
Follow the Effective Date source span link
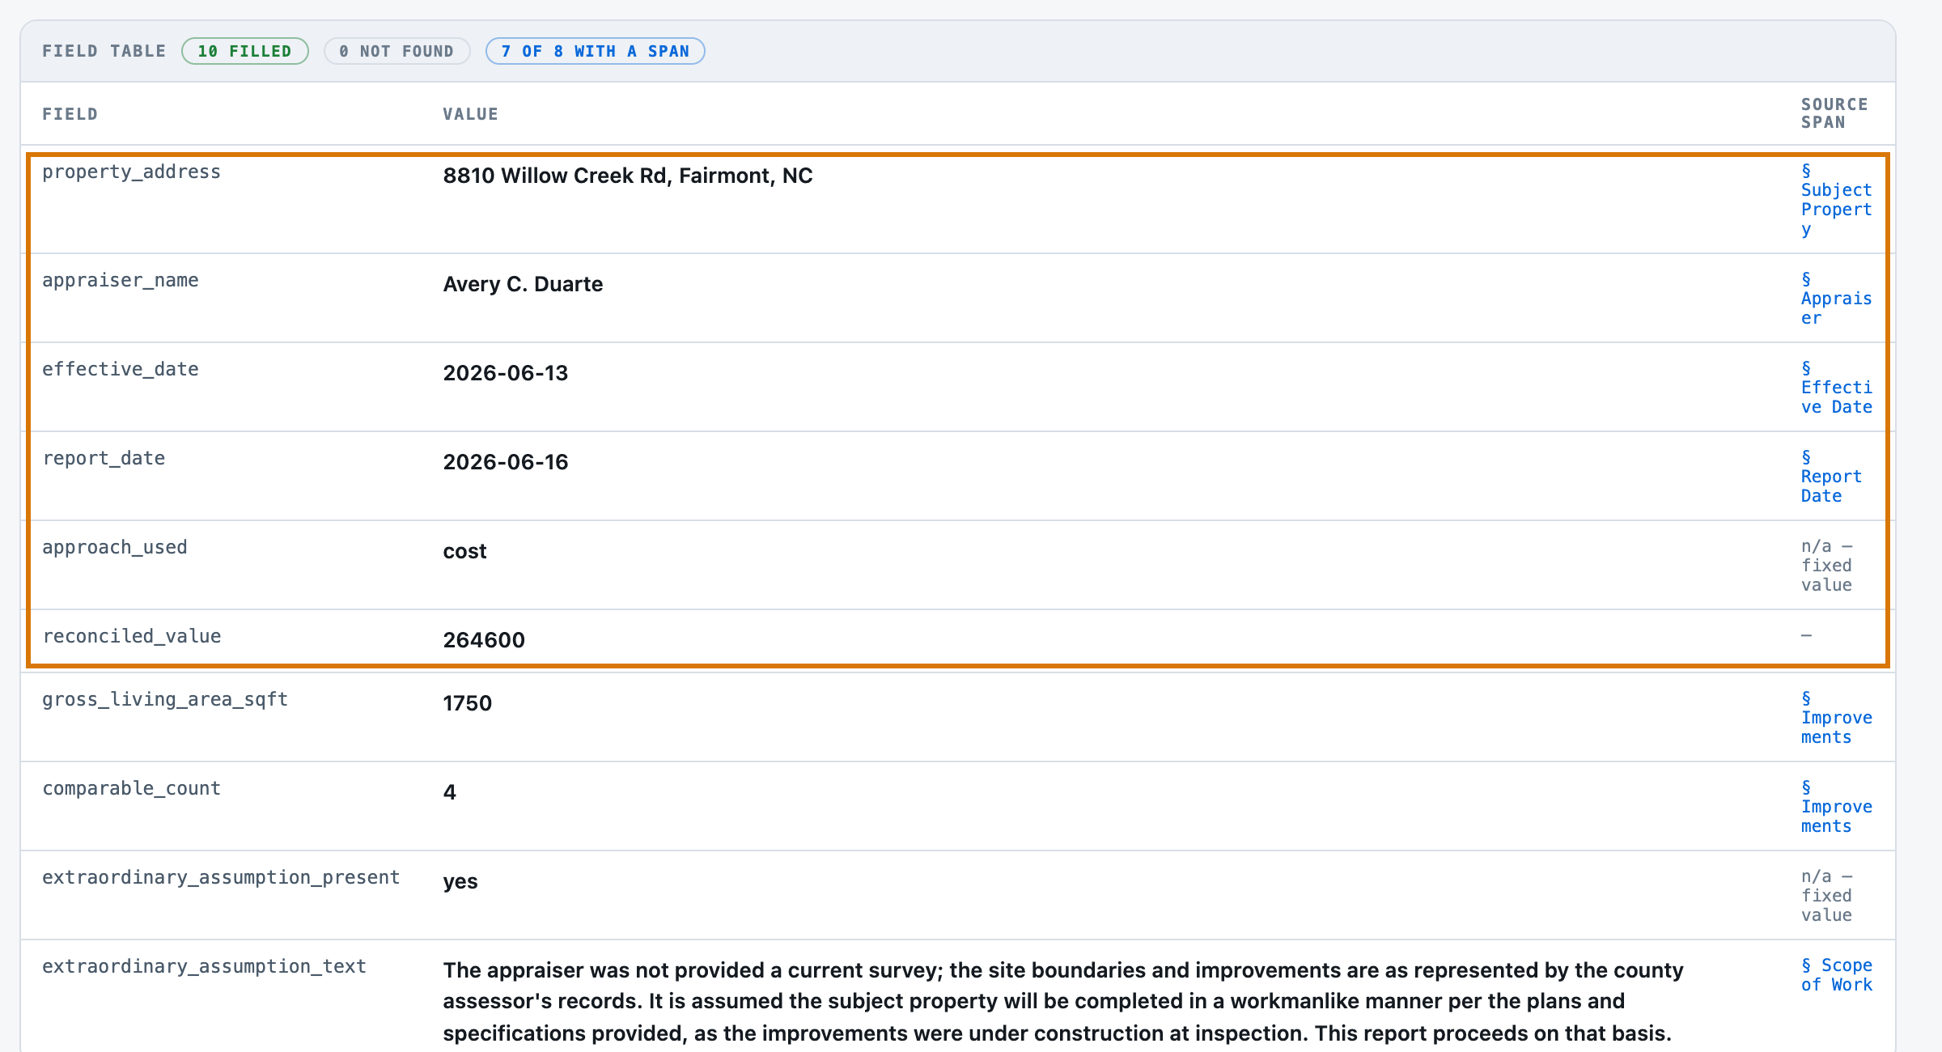point(1836,388)
